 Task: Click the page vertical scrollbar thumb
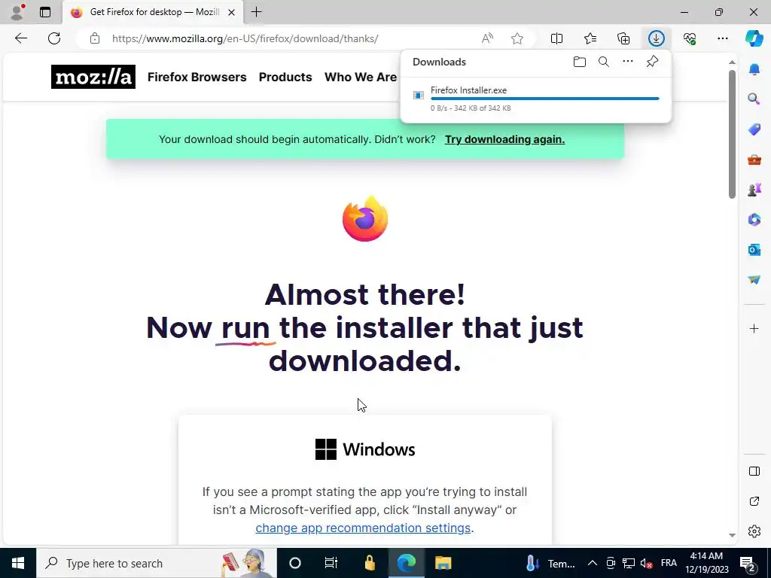(732, 134)
